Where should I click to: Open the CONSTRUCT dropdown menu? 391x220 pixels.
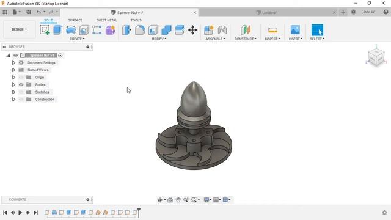pos(245,39)
